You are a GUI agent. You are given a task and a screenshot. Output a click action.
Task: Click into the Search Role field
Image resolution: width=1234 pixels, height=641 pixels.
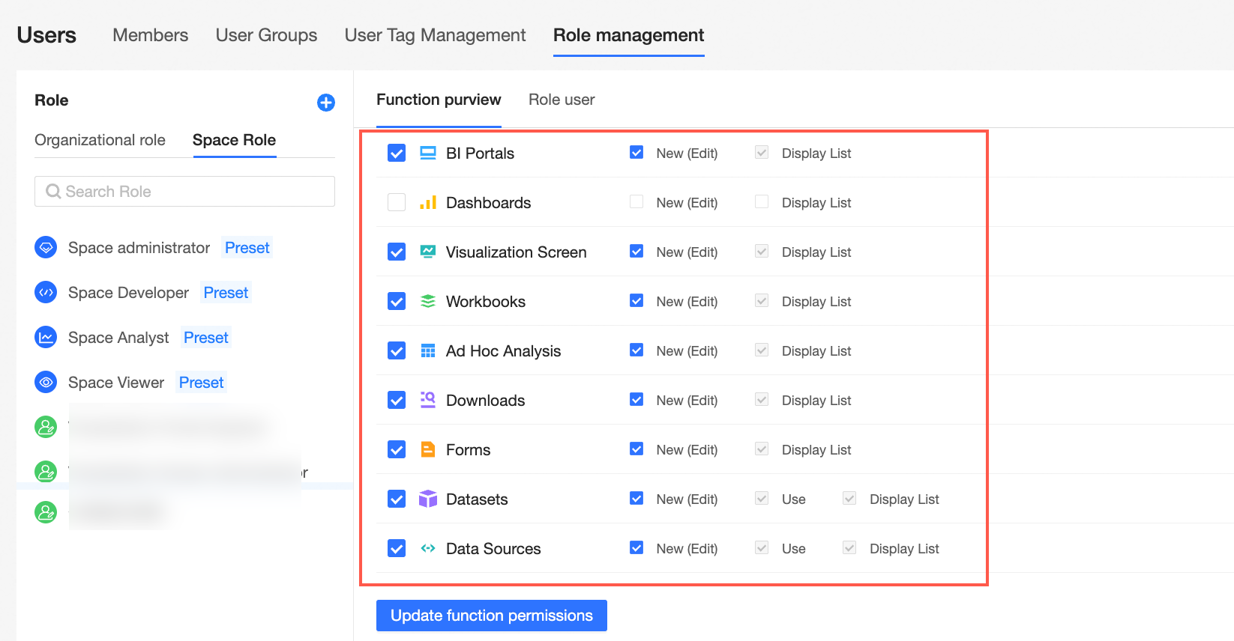[x=184, y=192]
